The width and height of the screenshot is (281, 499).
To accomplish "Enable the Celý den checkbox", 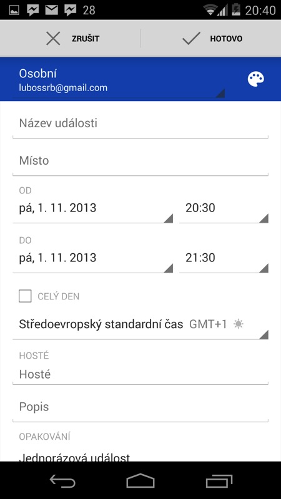I will 25,296.
